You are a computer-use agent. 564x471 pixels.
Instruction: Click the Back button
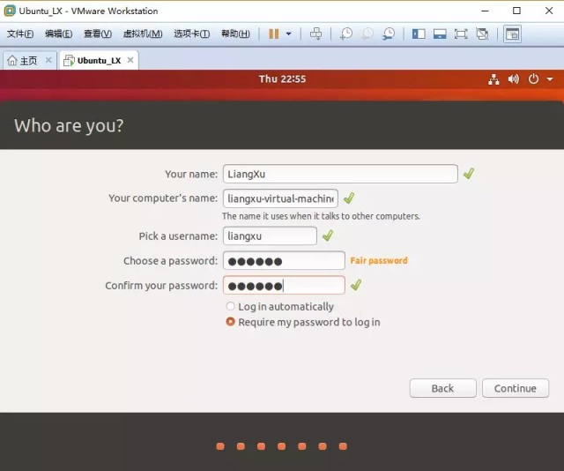(442, 388)
